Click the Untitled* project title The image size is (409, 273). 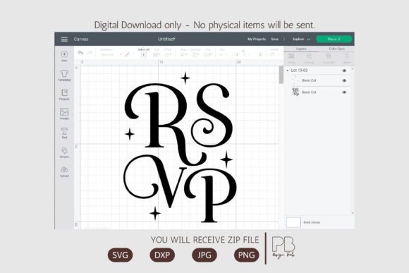click(166, 39)
